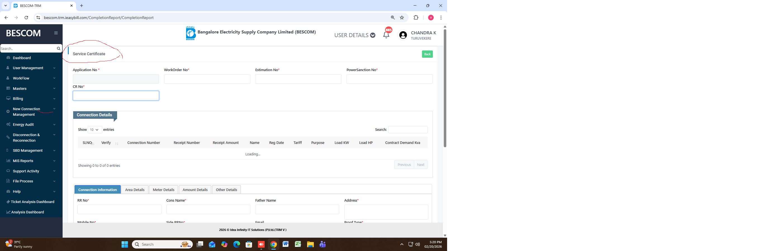Screen dimensions: 757x251
Task: Close the BESCOM-TRM tab
Action: click(72, 6)
